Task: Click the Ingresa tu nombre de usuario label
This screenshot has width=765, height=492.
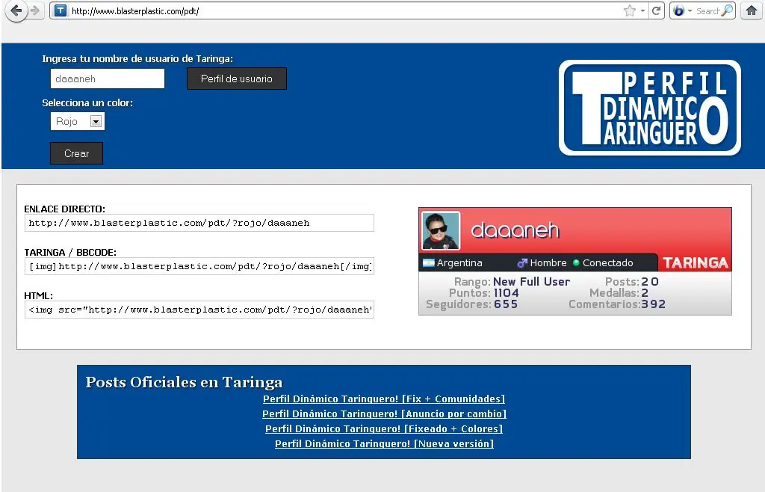Action: [137, 58]
